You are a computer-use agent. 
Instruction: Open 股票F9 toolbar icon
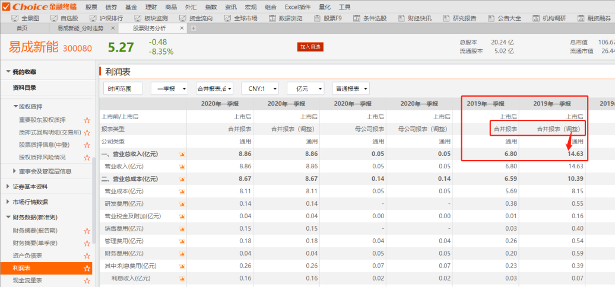coord(318,18)
